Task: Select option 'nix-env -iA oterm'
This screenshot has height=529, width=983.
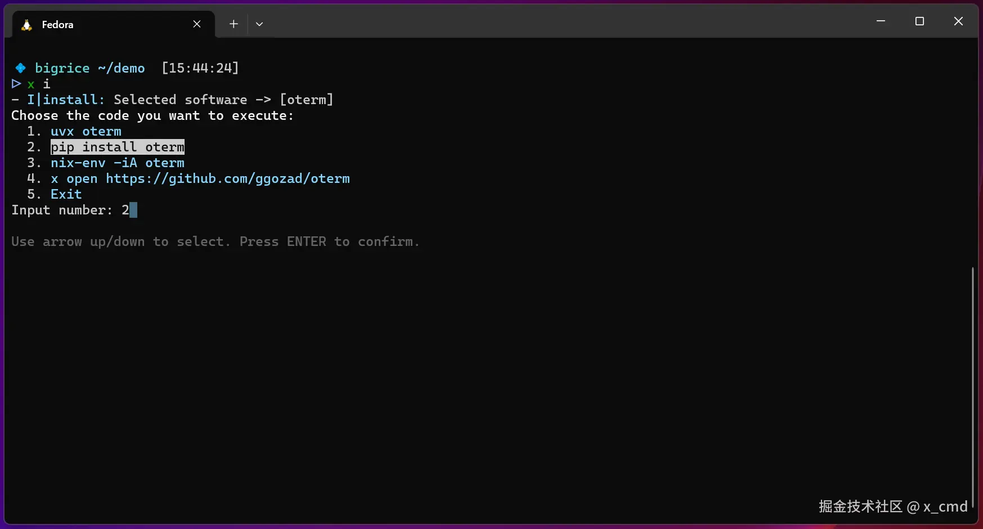Action: 118,163
